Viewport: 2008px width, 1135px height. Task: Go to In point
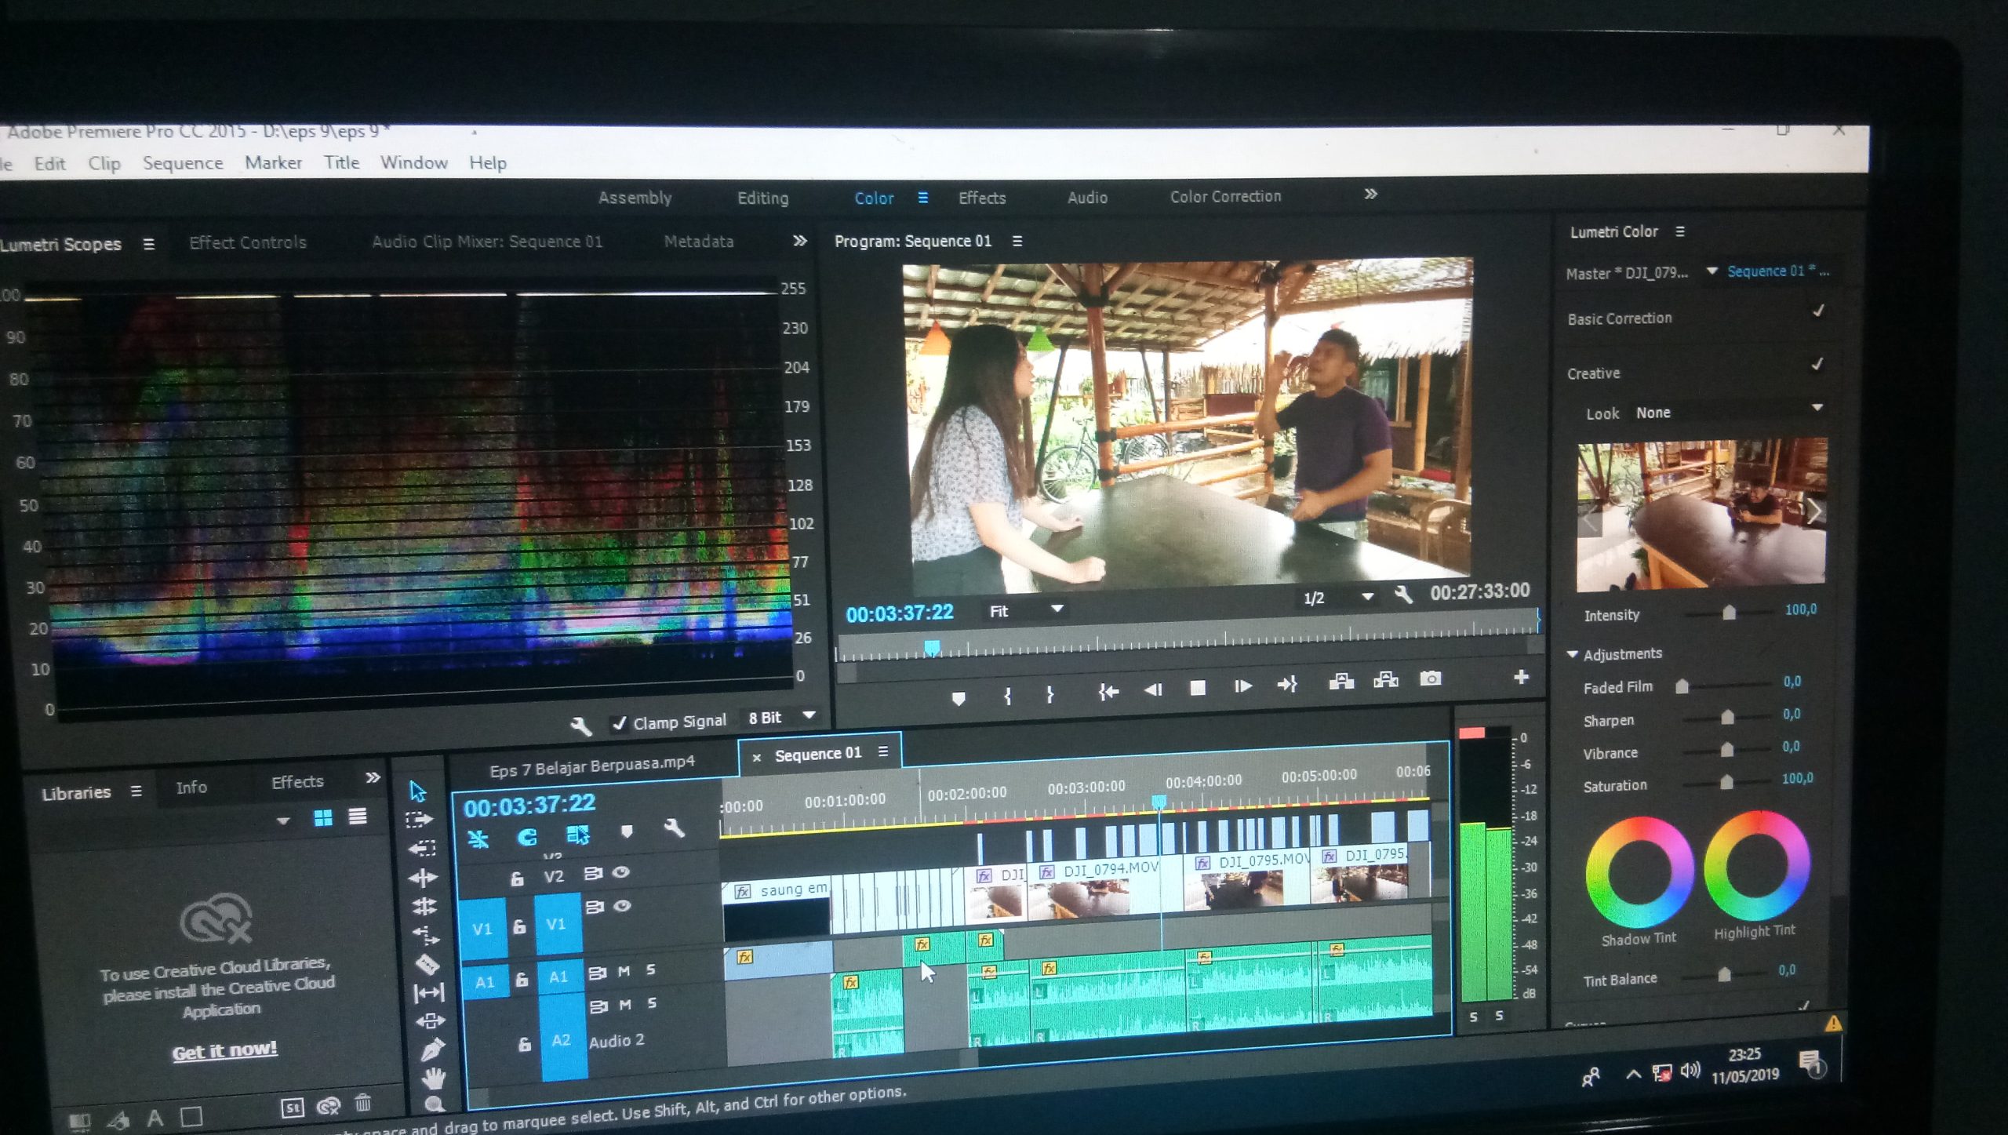click(x=1108, y=691)
